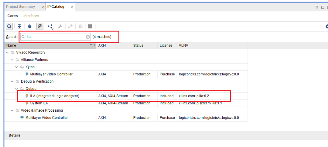Screen dimensions: 328x147
Task: Collapse the Alliance Partners folder
Action: coord(12,60)
